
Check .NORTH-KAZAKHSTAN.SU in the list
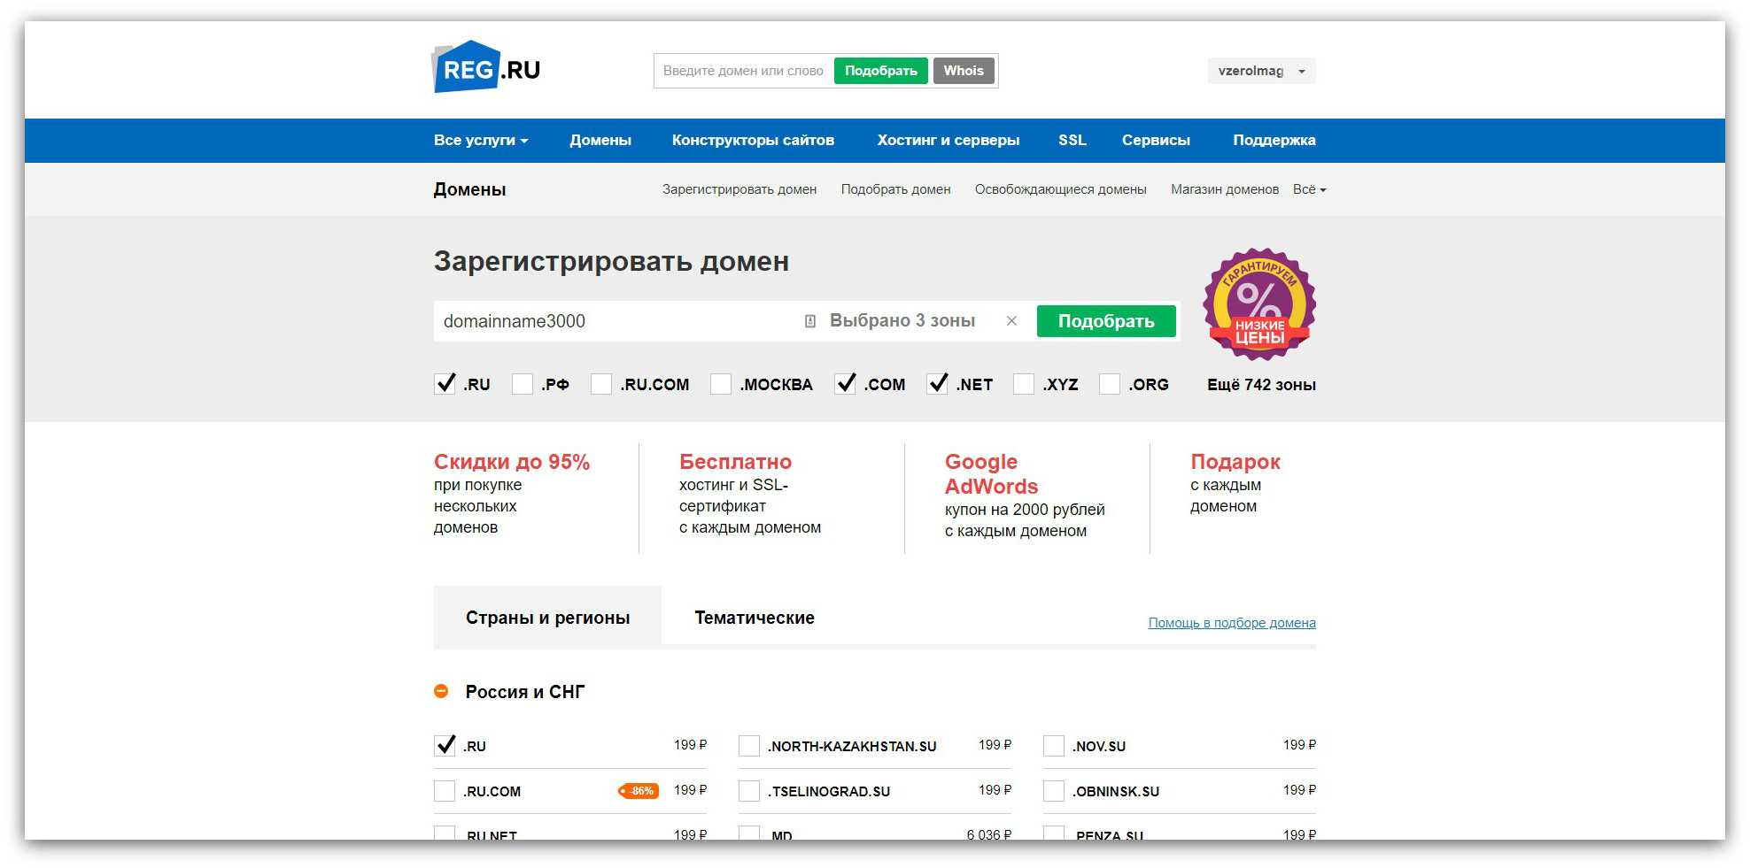(x=749, y=746)
